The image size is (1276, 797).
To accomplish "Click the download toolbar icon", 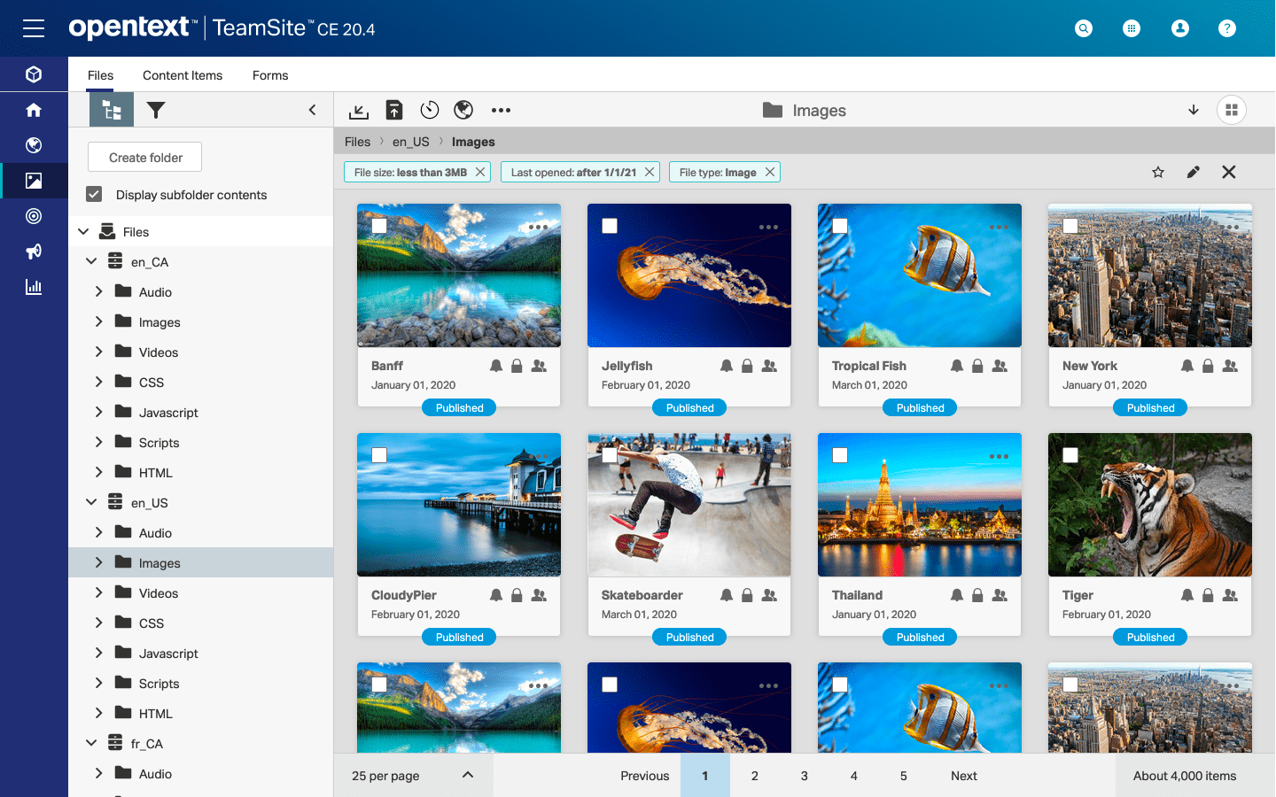I will click(359, 111).
